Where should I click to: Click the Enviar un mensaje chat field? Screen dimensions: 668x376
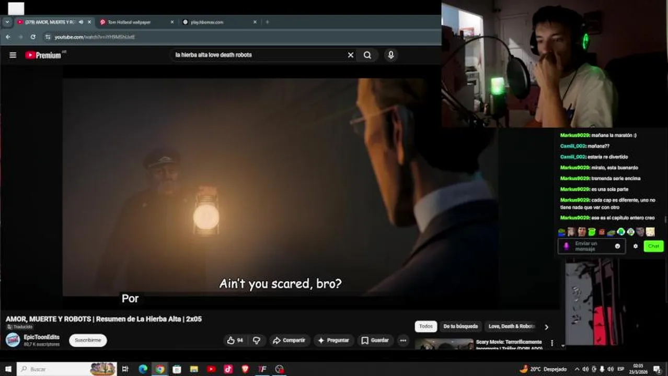(x=592, y=246)
